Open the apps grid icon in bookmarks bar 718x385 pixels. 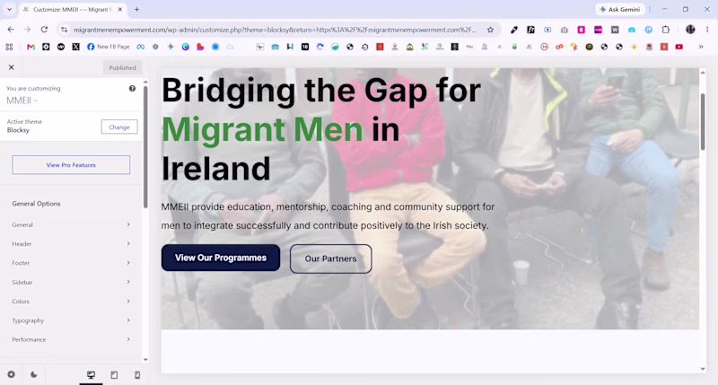point(9,47)
